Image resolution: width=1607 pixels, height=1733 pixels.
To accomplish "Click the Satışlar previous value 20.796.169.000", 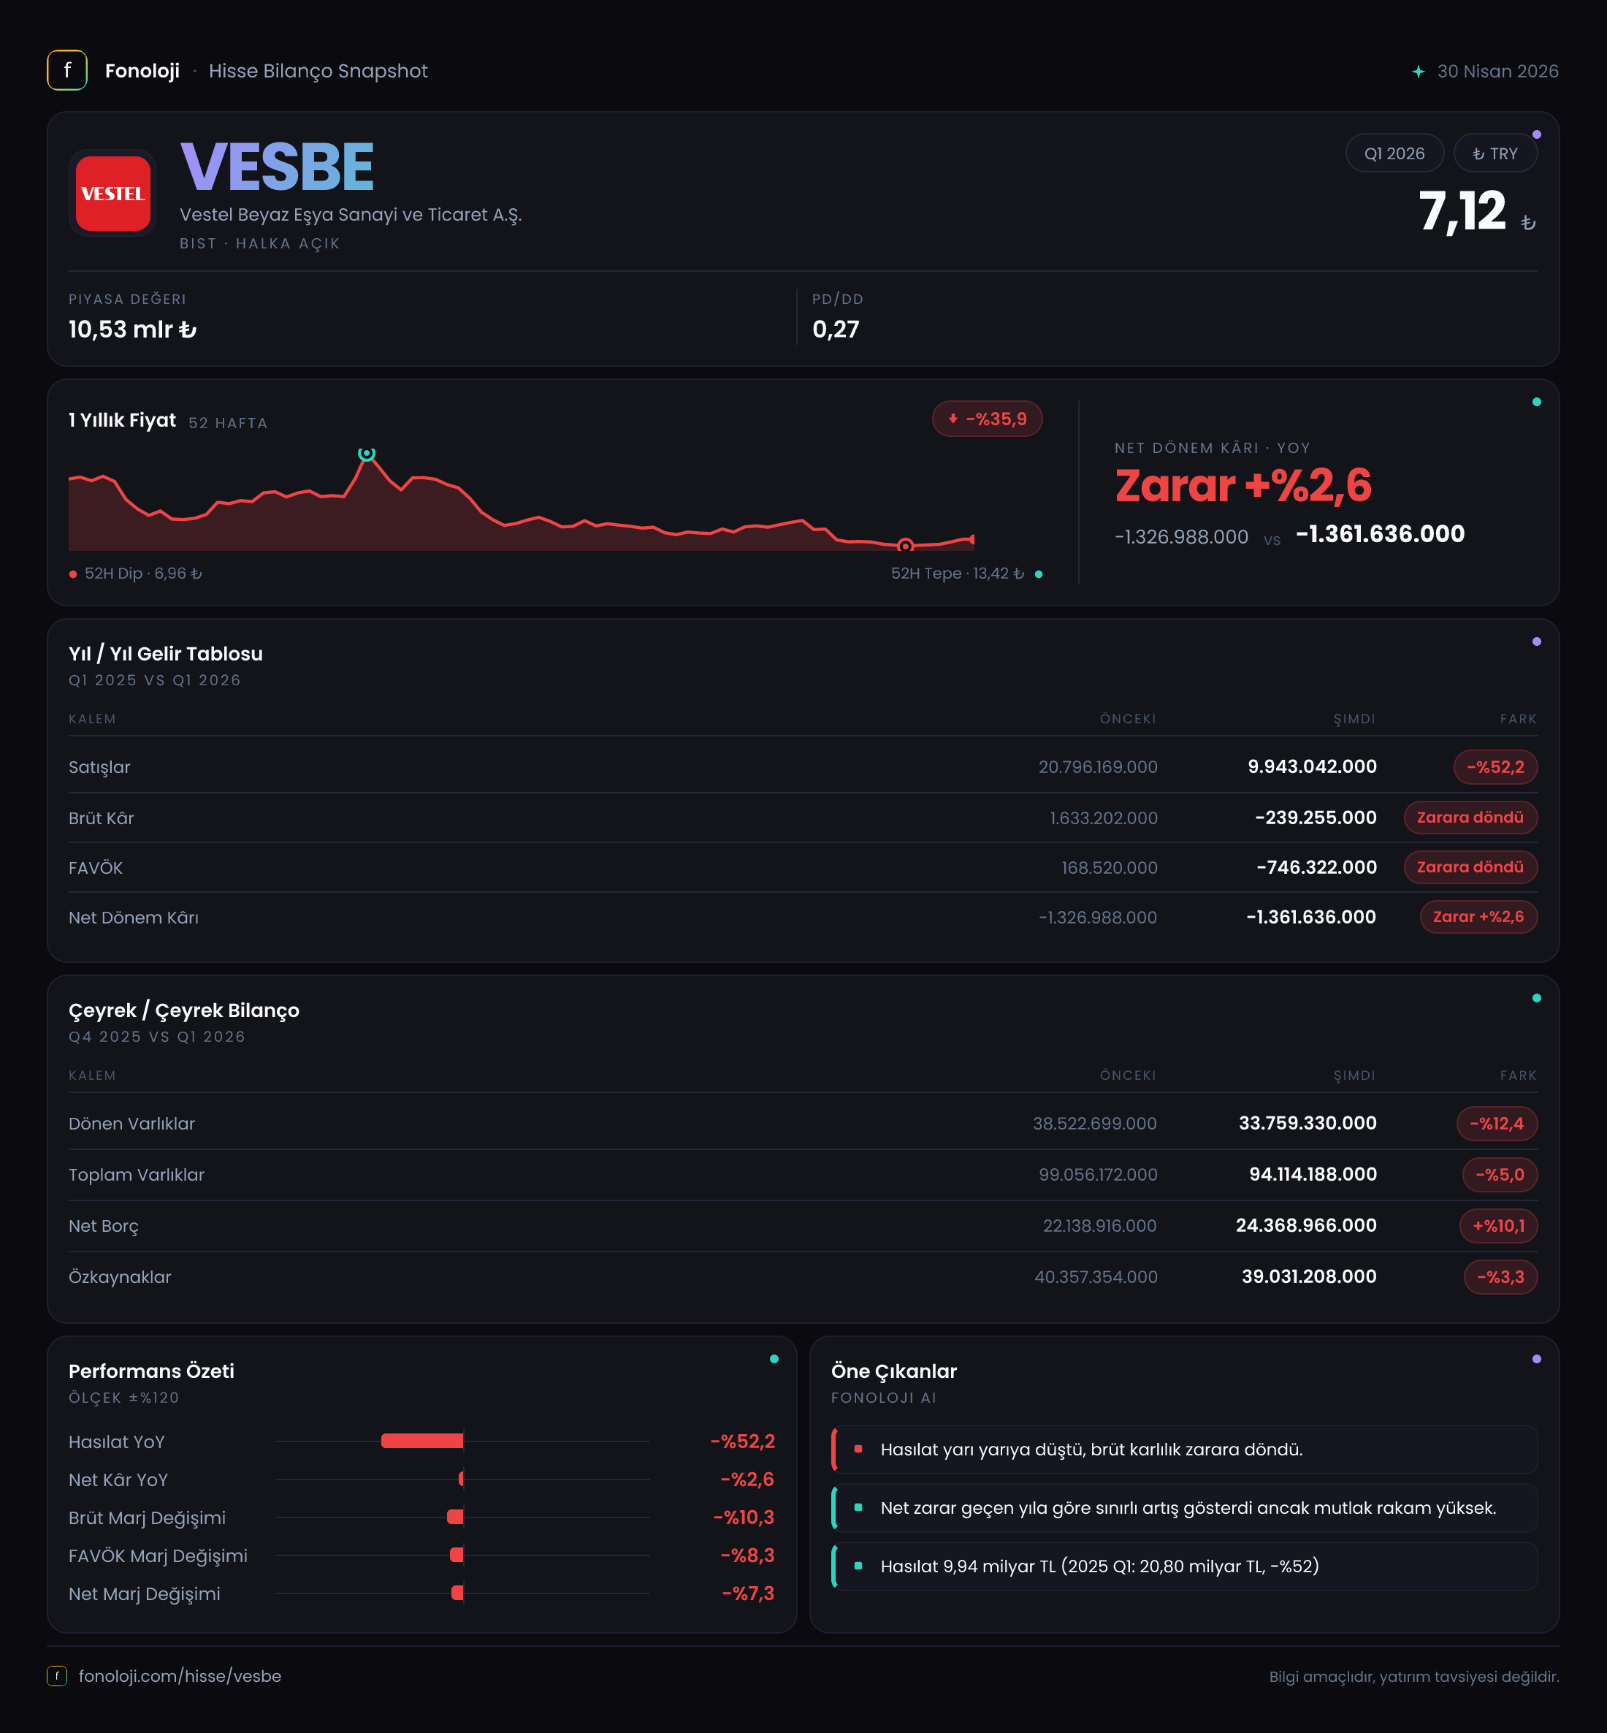I will tap(1099, 767).
